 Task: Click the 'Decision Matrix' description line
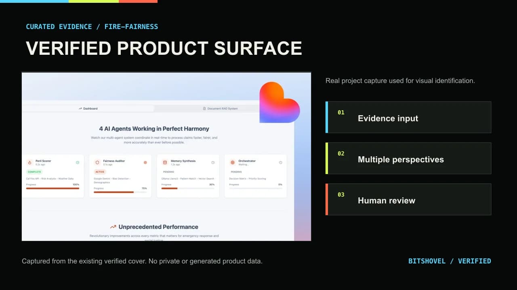pyautogui.click(x=247, y=178)
